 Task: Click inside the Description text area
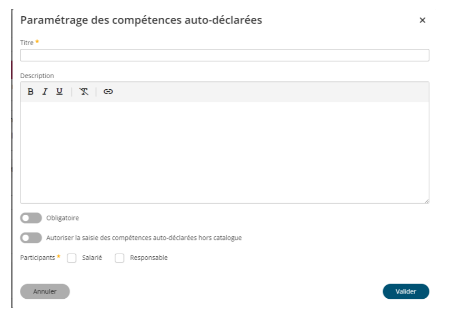click(224, 152)
